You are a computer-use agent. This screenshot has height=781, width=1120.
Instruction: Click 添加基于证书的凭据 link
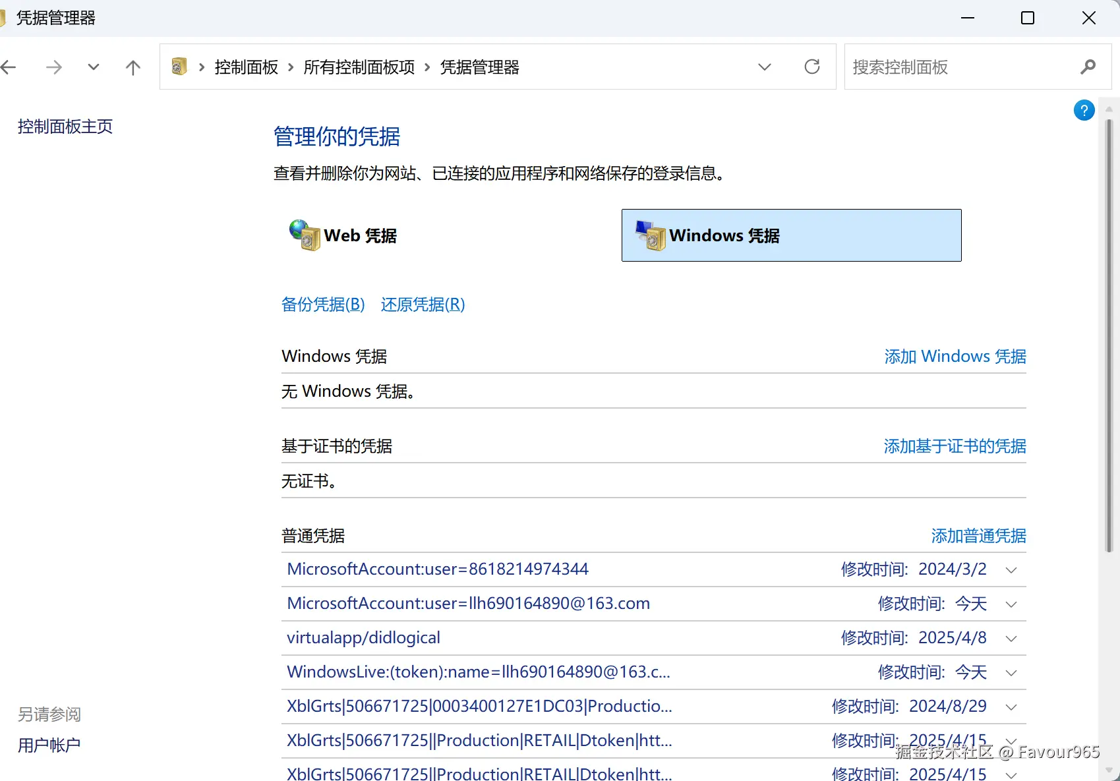[x=955, y=446]
